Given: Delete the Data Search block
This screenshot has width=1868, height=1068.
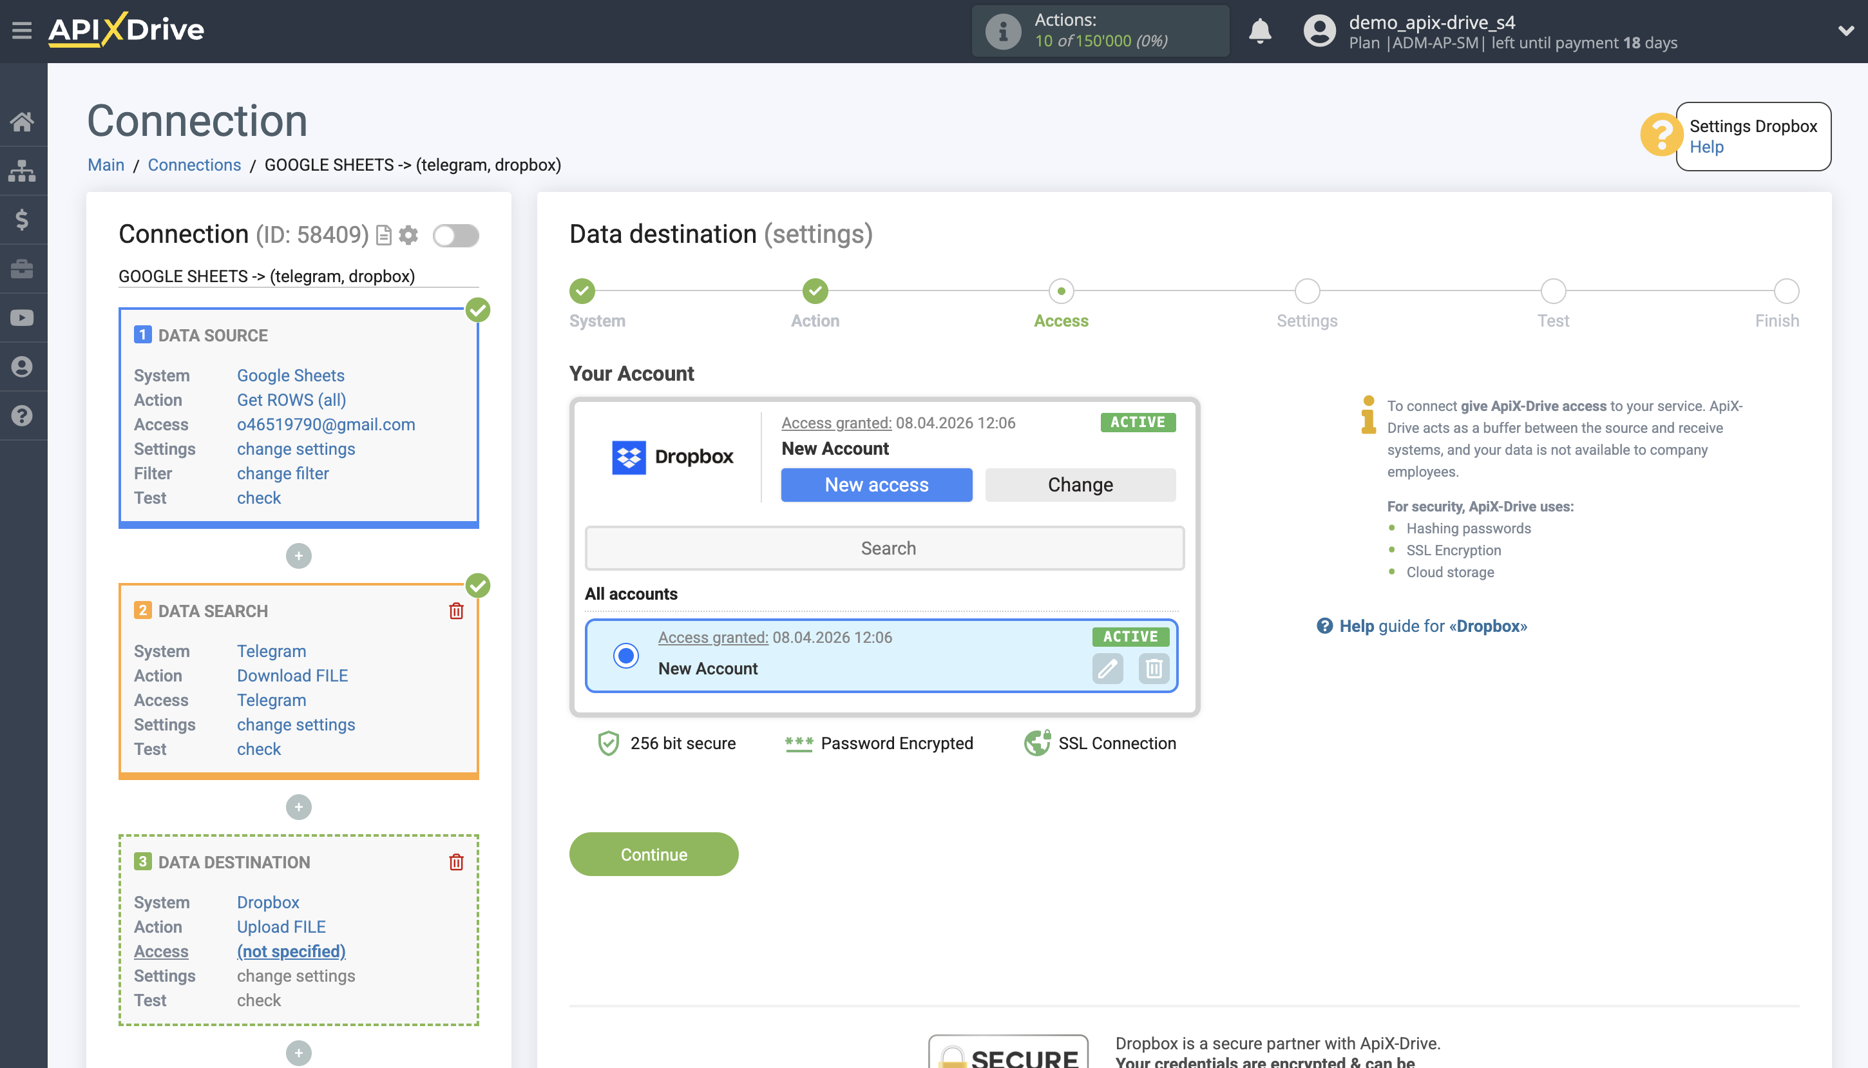Looking at the screenshot, I should [x=455, y=610].
